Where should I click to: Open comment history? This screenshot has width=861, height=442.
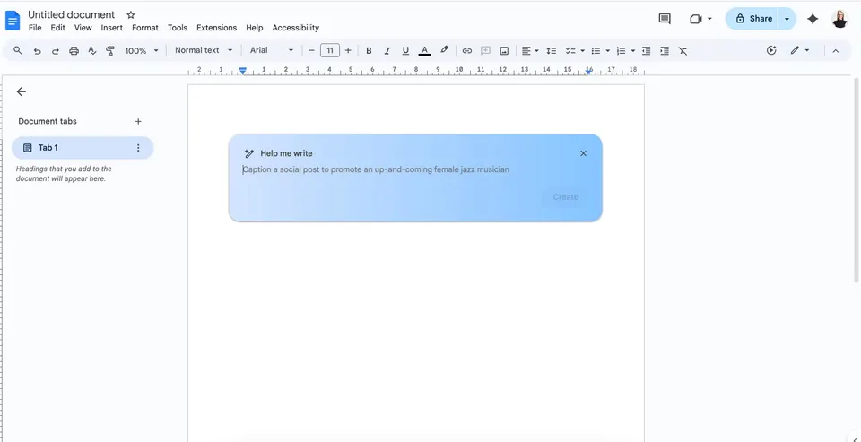click(665, 19)
